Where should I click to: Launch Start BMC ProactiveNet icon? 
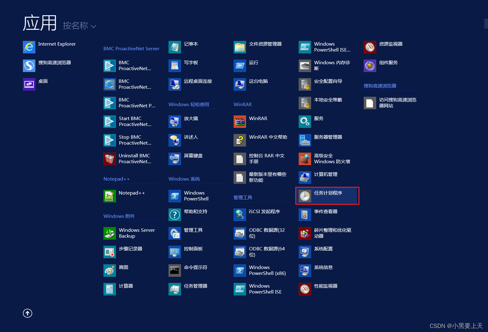point(110,122)
